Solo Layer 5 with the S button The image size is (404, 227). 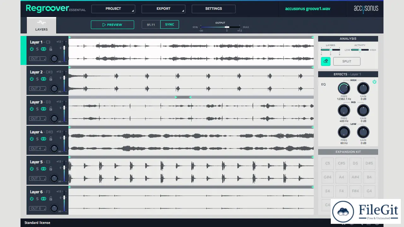[x=37, y=169]
